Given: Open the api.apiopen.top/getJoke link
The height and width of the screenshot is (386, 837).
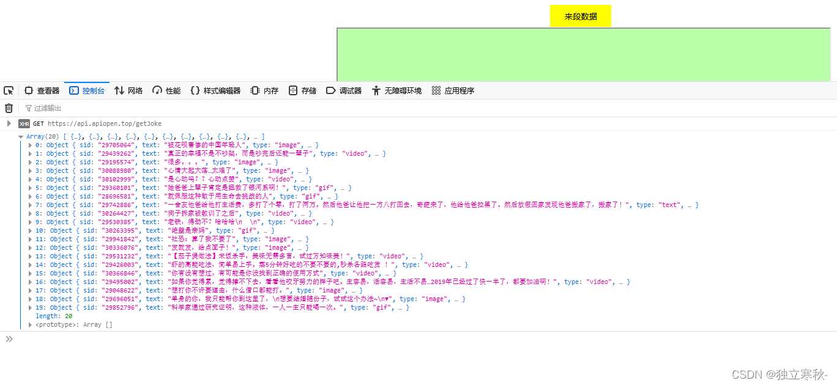Looking at the screenshot, I should coord(98,123).
